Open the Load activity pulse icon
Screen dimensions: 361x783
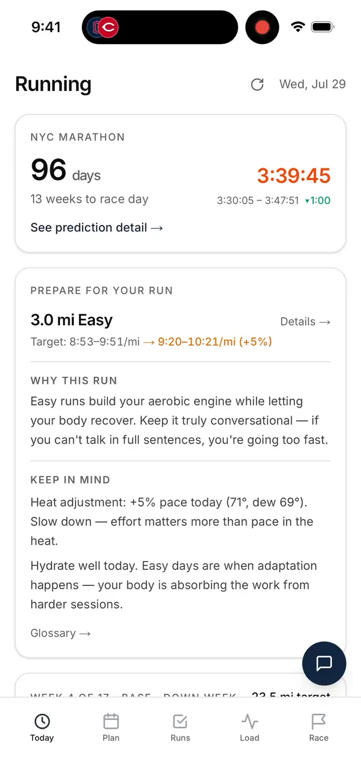[x=249, y=721]
